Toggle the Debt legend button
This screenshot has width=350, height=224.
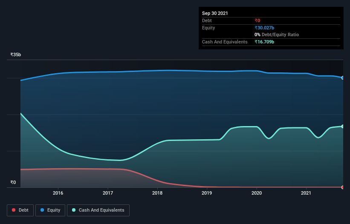[x=20, y=210]
